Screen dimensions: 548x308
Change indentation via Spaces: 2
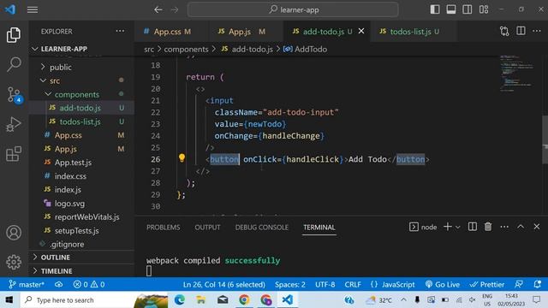[290, 285]
